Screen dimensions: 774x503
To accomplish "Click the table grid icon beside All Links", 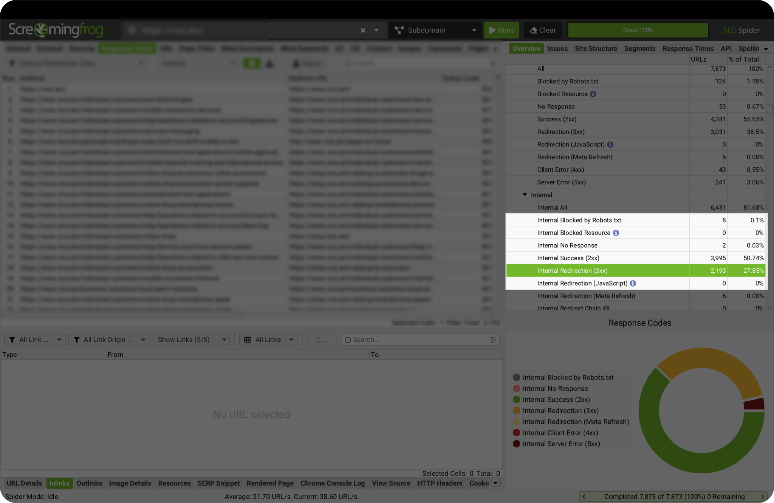I will point(248,339).
